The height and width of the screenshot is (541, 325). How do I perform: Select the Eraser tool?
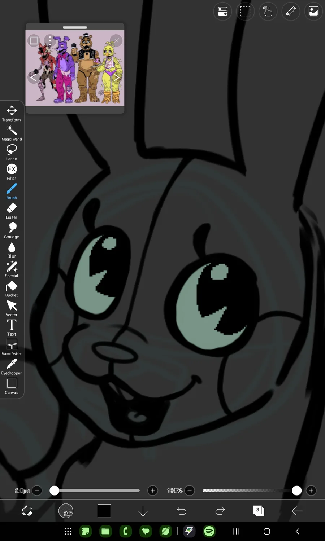click(12, 211)
